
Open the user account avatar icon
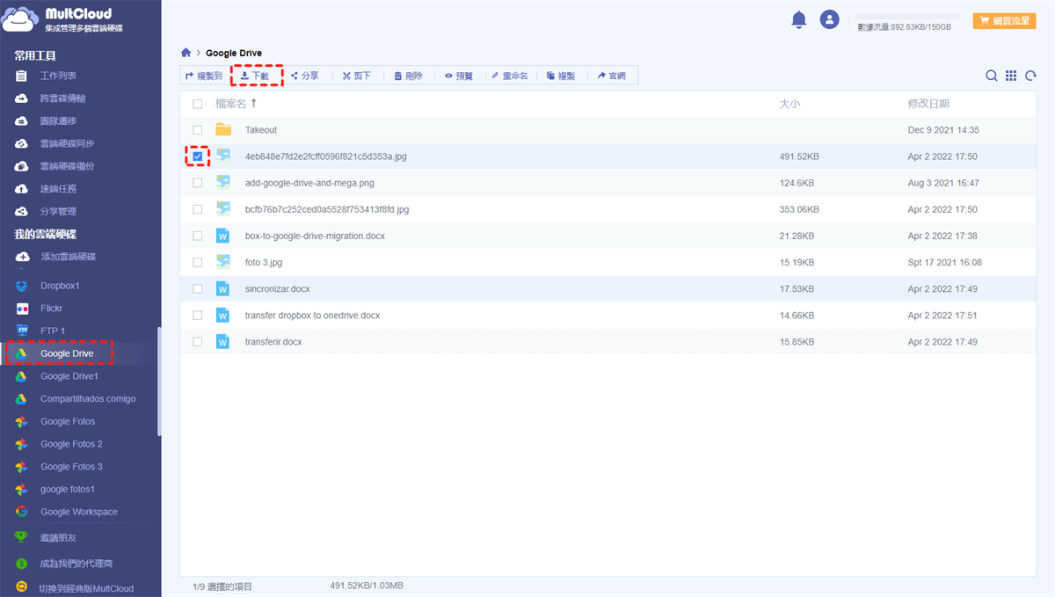pos(829,19)
